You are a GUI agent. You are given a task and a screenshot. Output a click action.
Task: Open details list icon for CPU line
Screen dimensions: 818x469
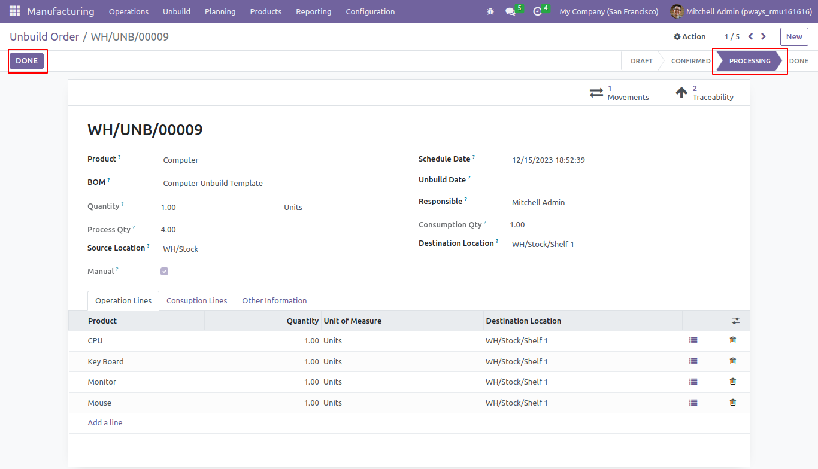693,340
